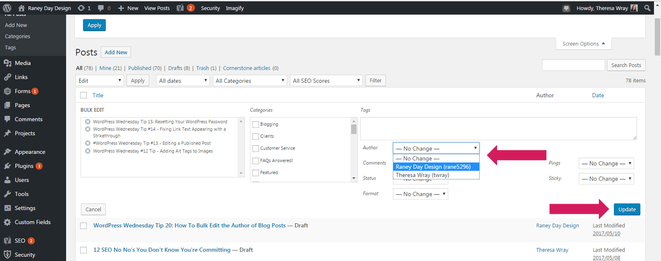Open the Format dropdown
This screenshot has height=261, width=661.
pos(420,194)
